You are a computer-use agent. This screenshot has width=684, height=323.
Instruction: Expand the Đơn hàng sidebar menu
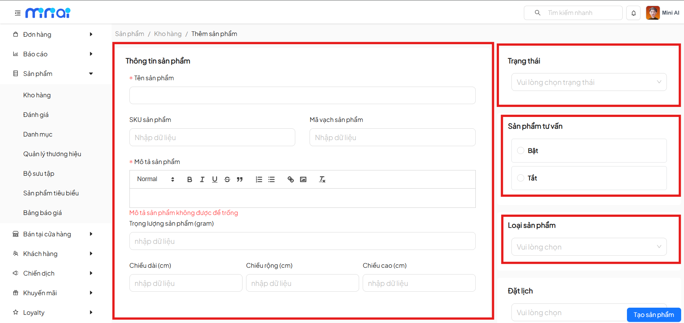[x=53, y=35]
